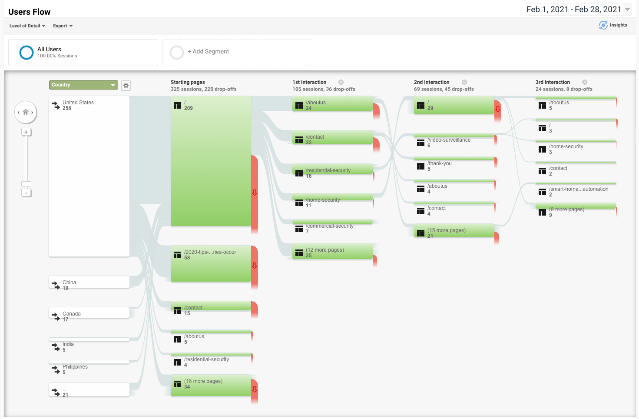The width and height of the screenshot is (639, 419).
Task: Remove the 1st Interaction column
Action: (341, 82)
